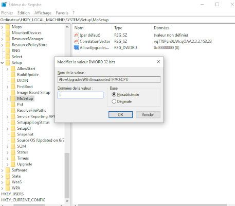The width and height of the screenshot is (235, 206).
Task: Expand the AllowStart key
Action: pos(7,69)
